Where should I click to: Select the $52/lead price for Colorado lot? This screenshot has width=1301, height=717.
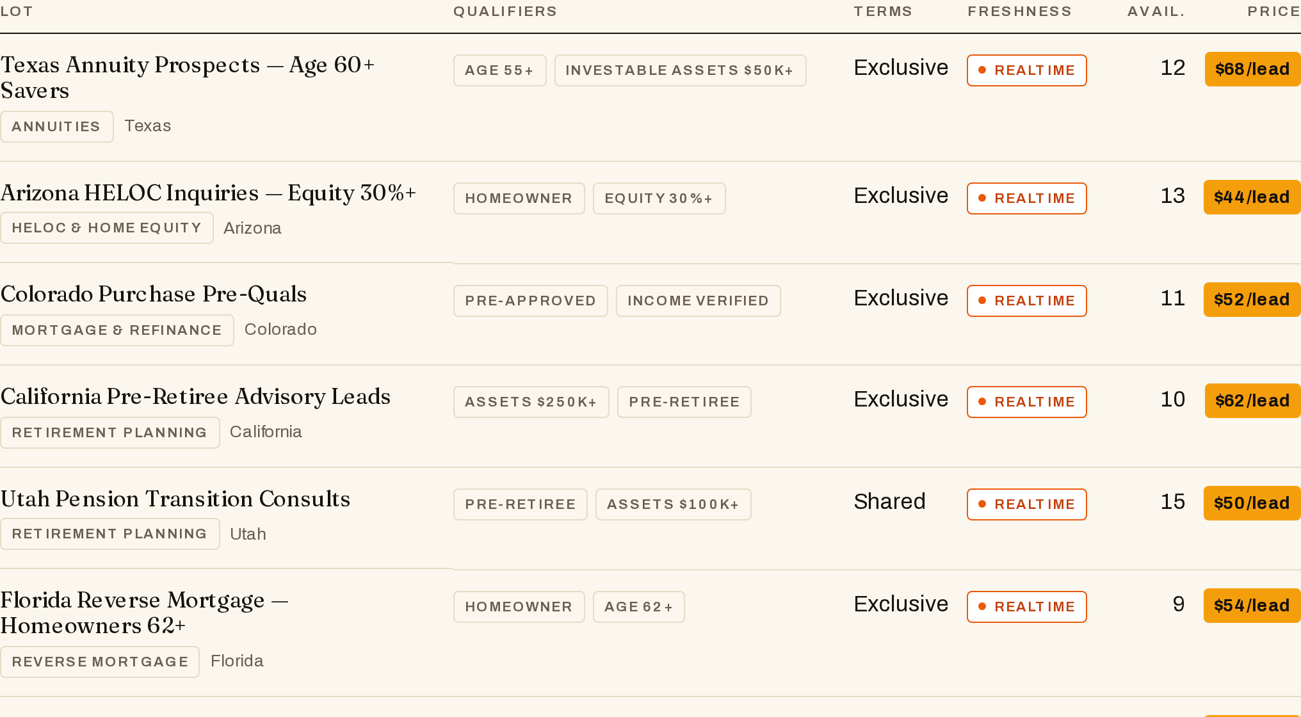[x=1252, y=300]
